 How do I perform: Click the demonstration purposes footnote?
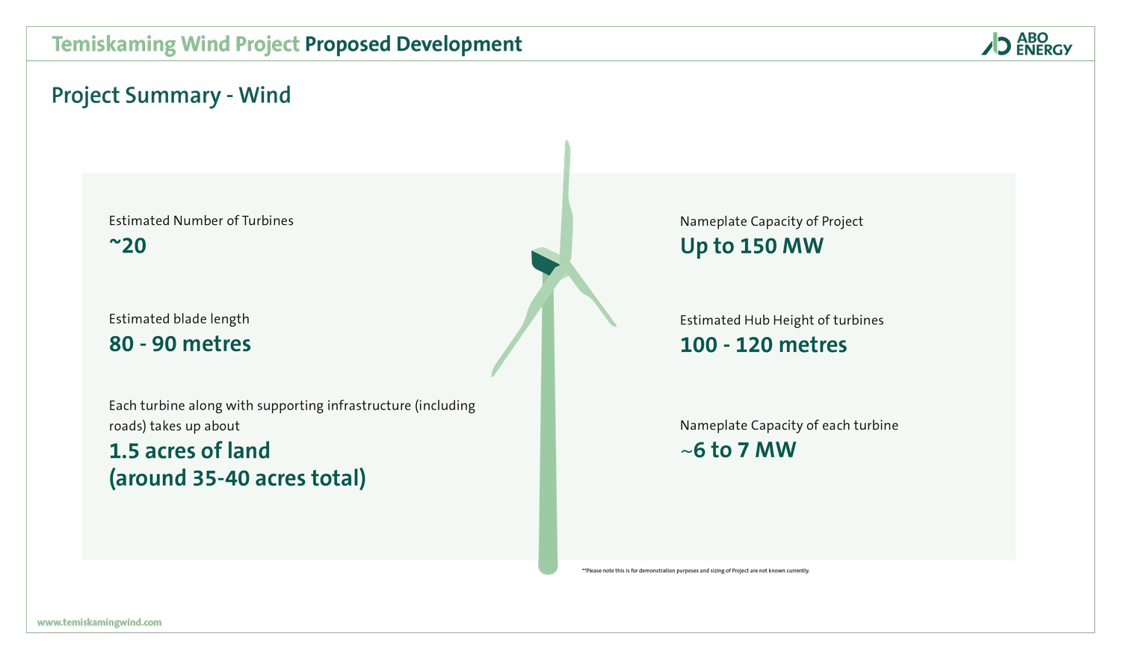click(x=695, y=571)
